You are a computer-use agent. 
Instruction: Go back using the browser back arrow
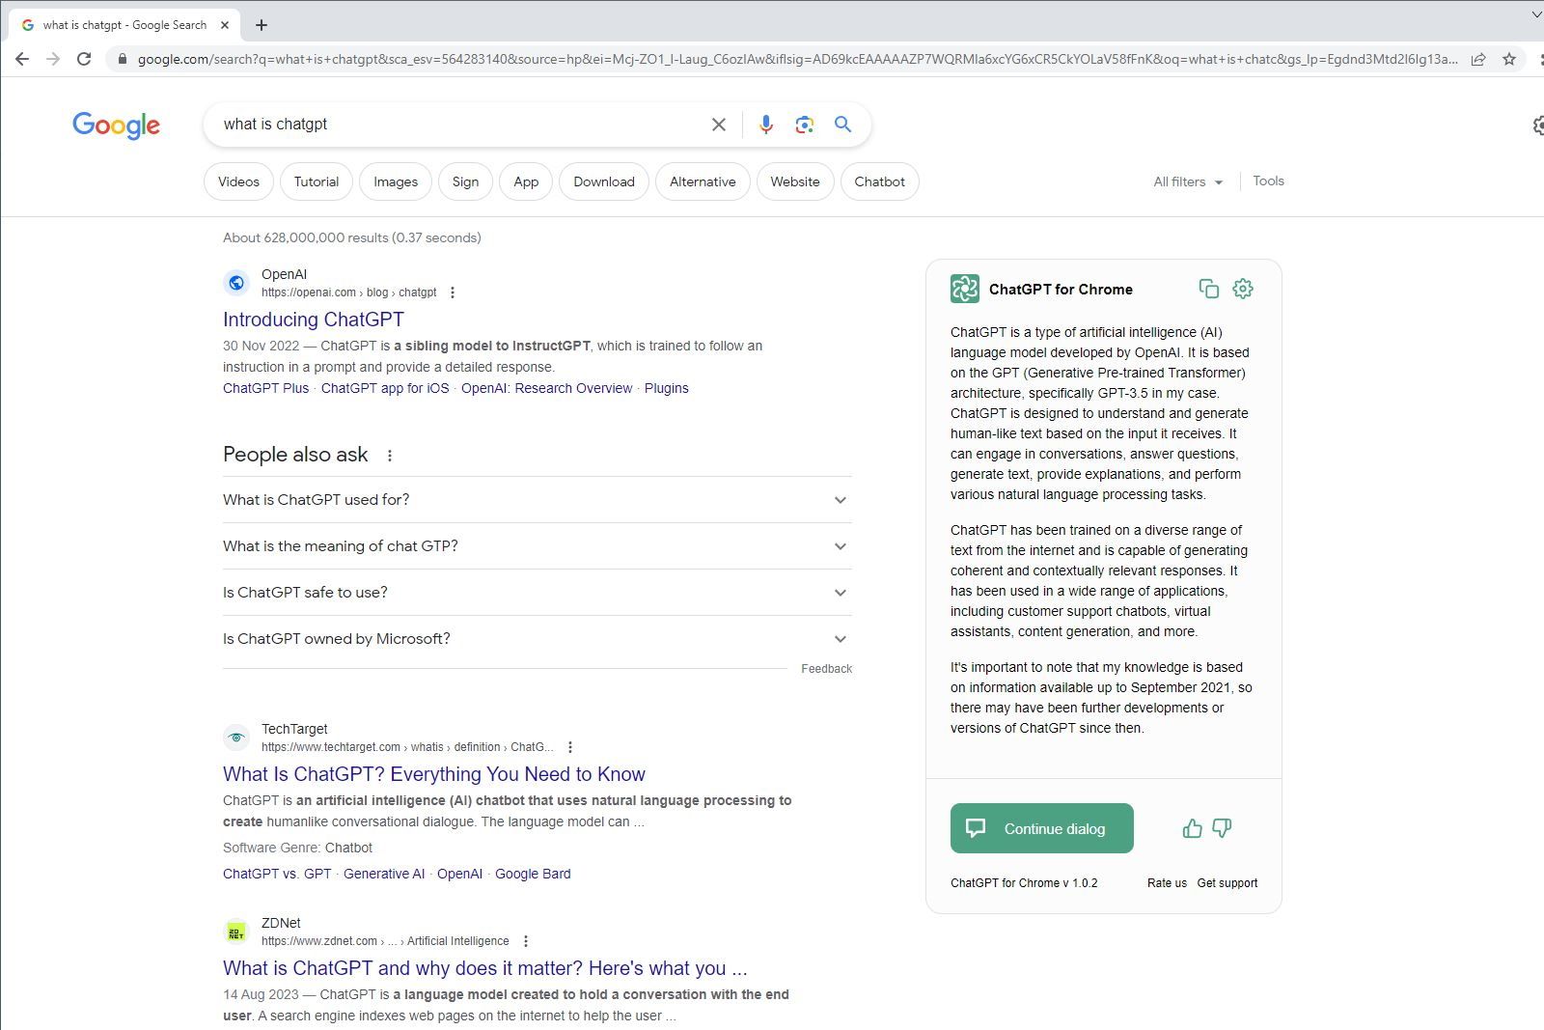point(21,59)
